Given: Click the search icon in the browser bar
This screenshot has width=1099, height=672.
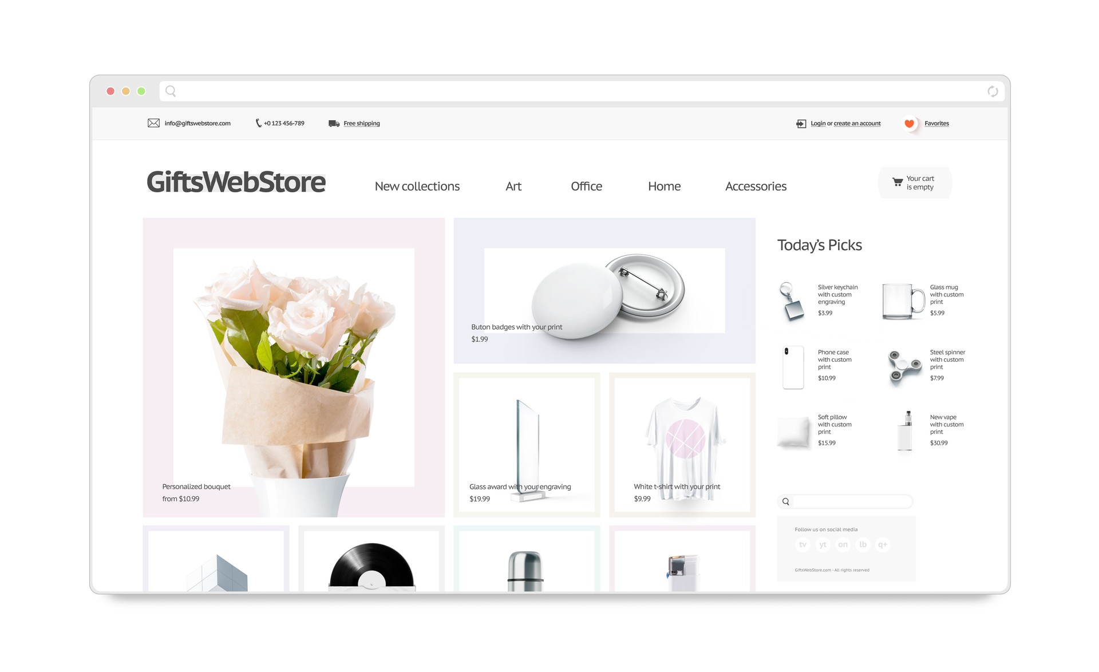Looking at the screenshot, I should (x=172, y=90).
